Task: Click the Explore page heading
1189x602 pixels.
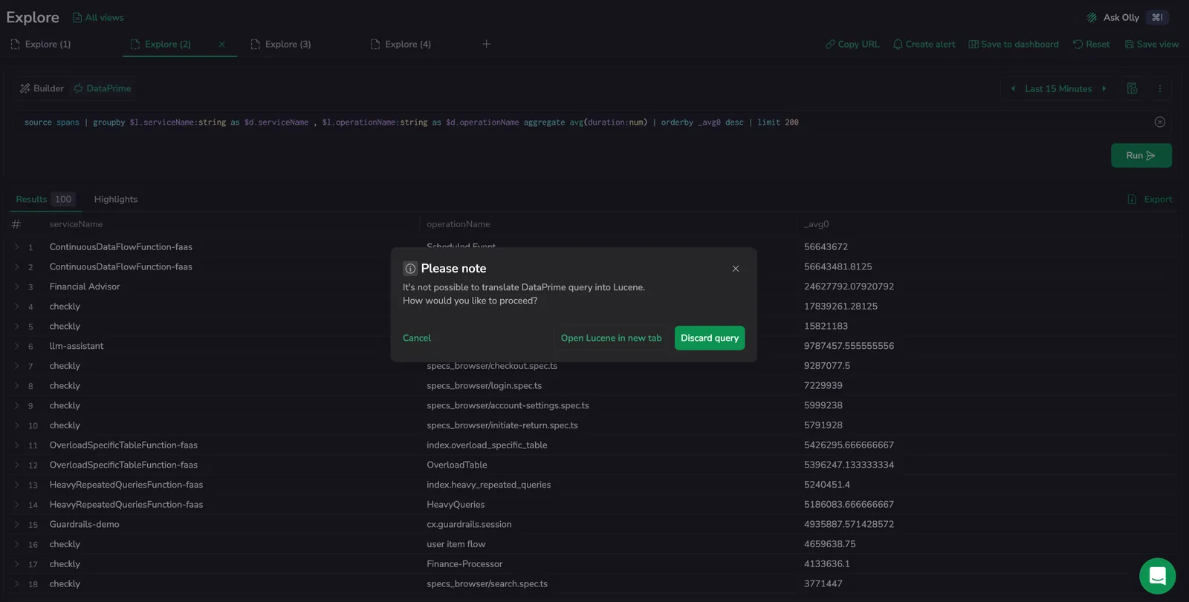Action: (x=33, y=17)
